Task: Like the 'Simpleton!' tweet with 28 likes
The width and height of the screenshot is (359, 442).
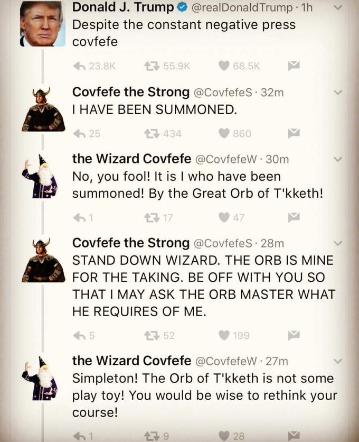Action: click(x=224, y=436)
